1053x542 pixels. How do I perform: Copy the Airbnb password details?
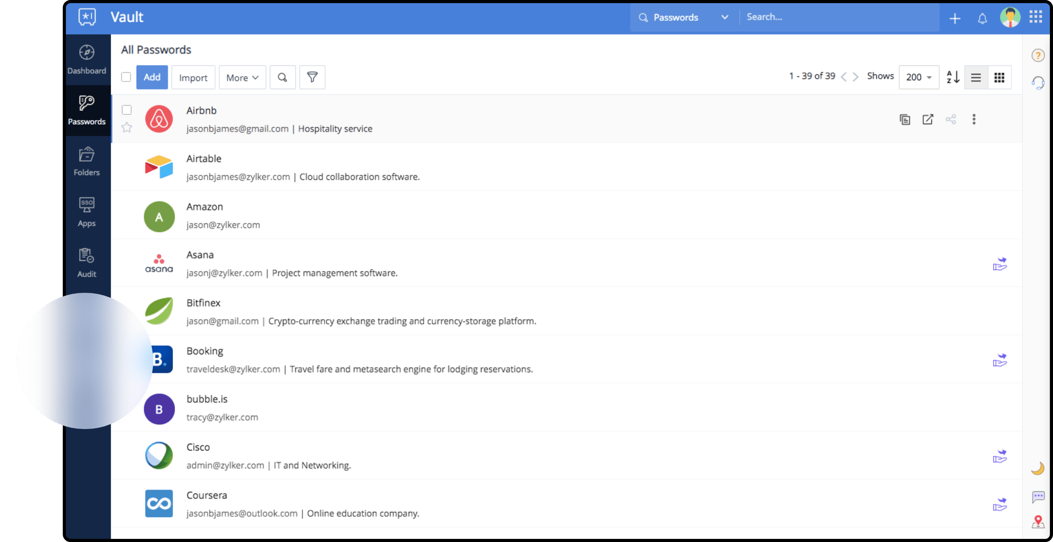pyautogui.click(x=904, y=119)
